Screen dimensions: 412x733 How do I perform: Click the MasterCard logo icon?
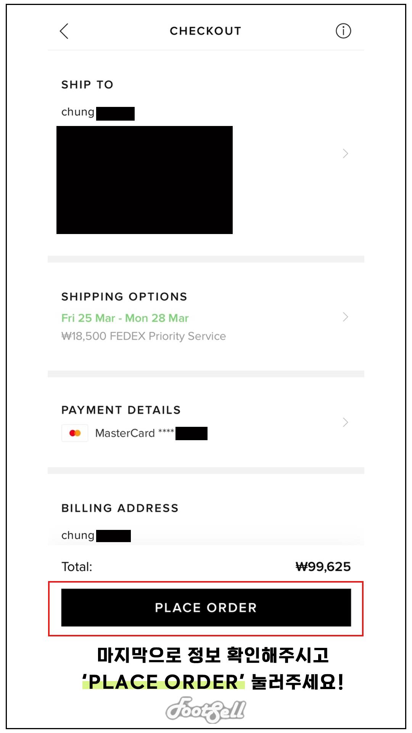[75, 433]
